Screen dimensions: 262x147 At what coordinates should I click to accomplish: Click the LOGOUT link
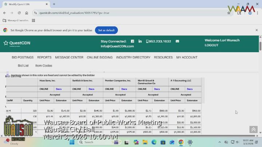click(211, 45)
